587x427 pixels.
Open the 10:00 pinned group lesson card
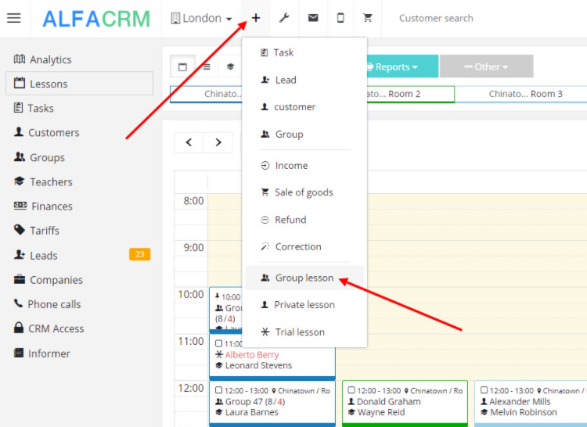(225, 310)
